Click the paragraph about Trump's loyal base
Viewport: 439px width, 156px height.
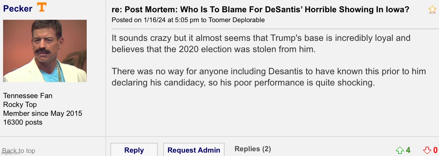click(261, 43)
